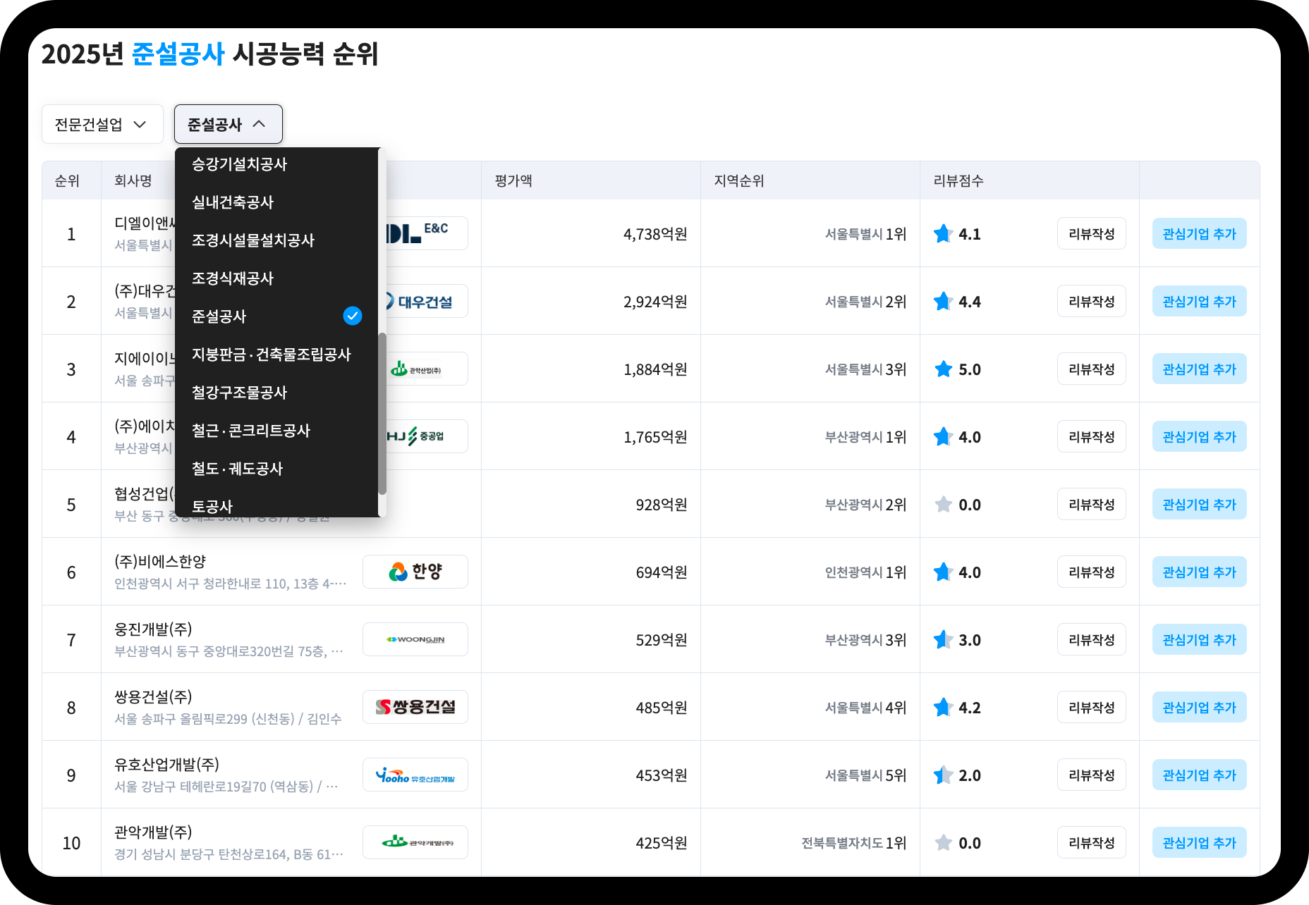Screen dimensions: 1309x905
Task: Click the star icon for 4.2 rating
Action: pos(943,707)
